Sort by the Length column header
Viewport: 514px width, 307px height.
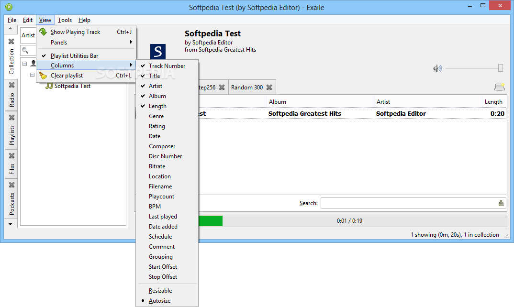[x=494, y=101]
